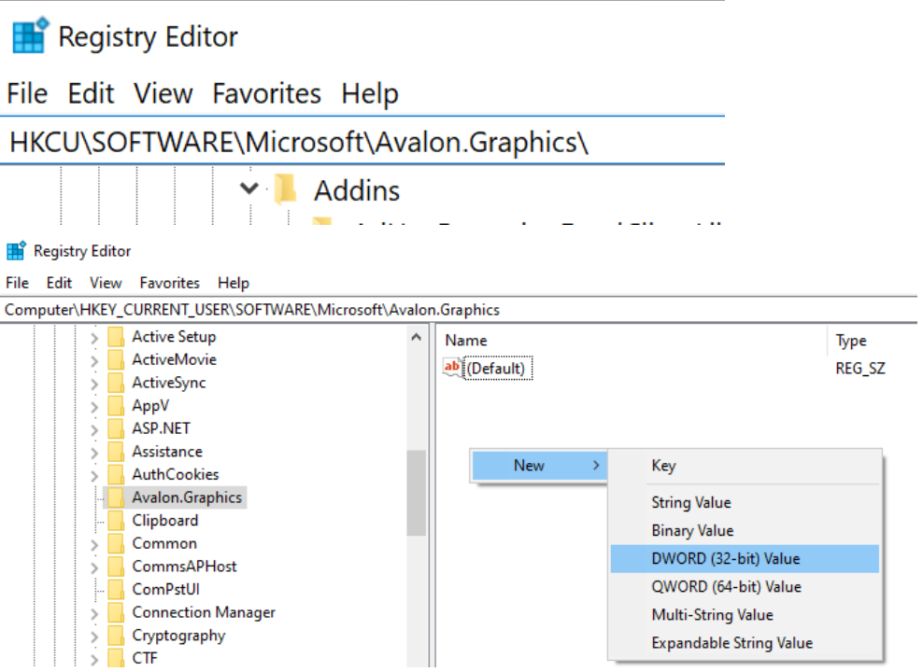Screen dimensions: 923x672
Task: Choose Expandable String Value option
Action: point(745,643)
